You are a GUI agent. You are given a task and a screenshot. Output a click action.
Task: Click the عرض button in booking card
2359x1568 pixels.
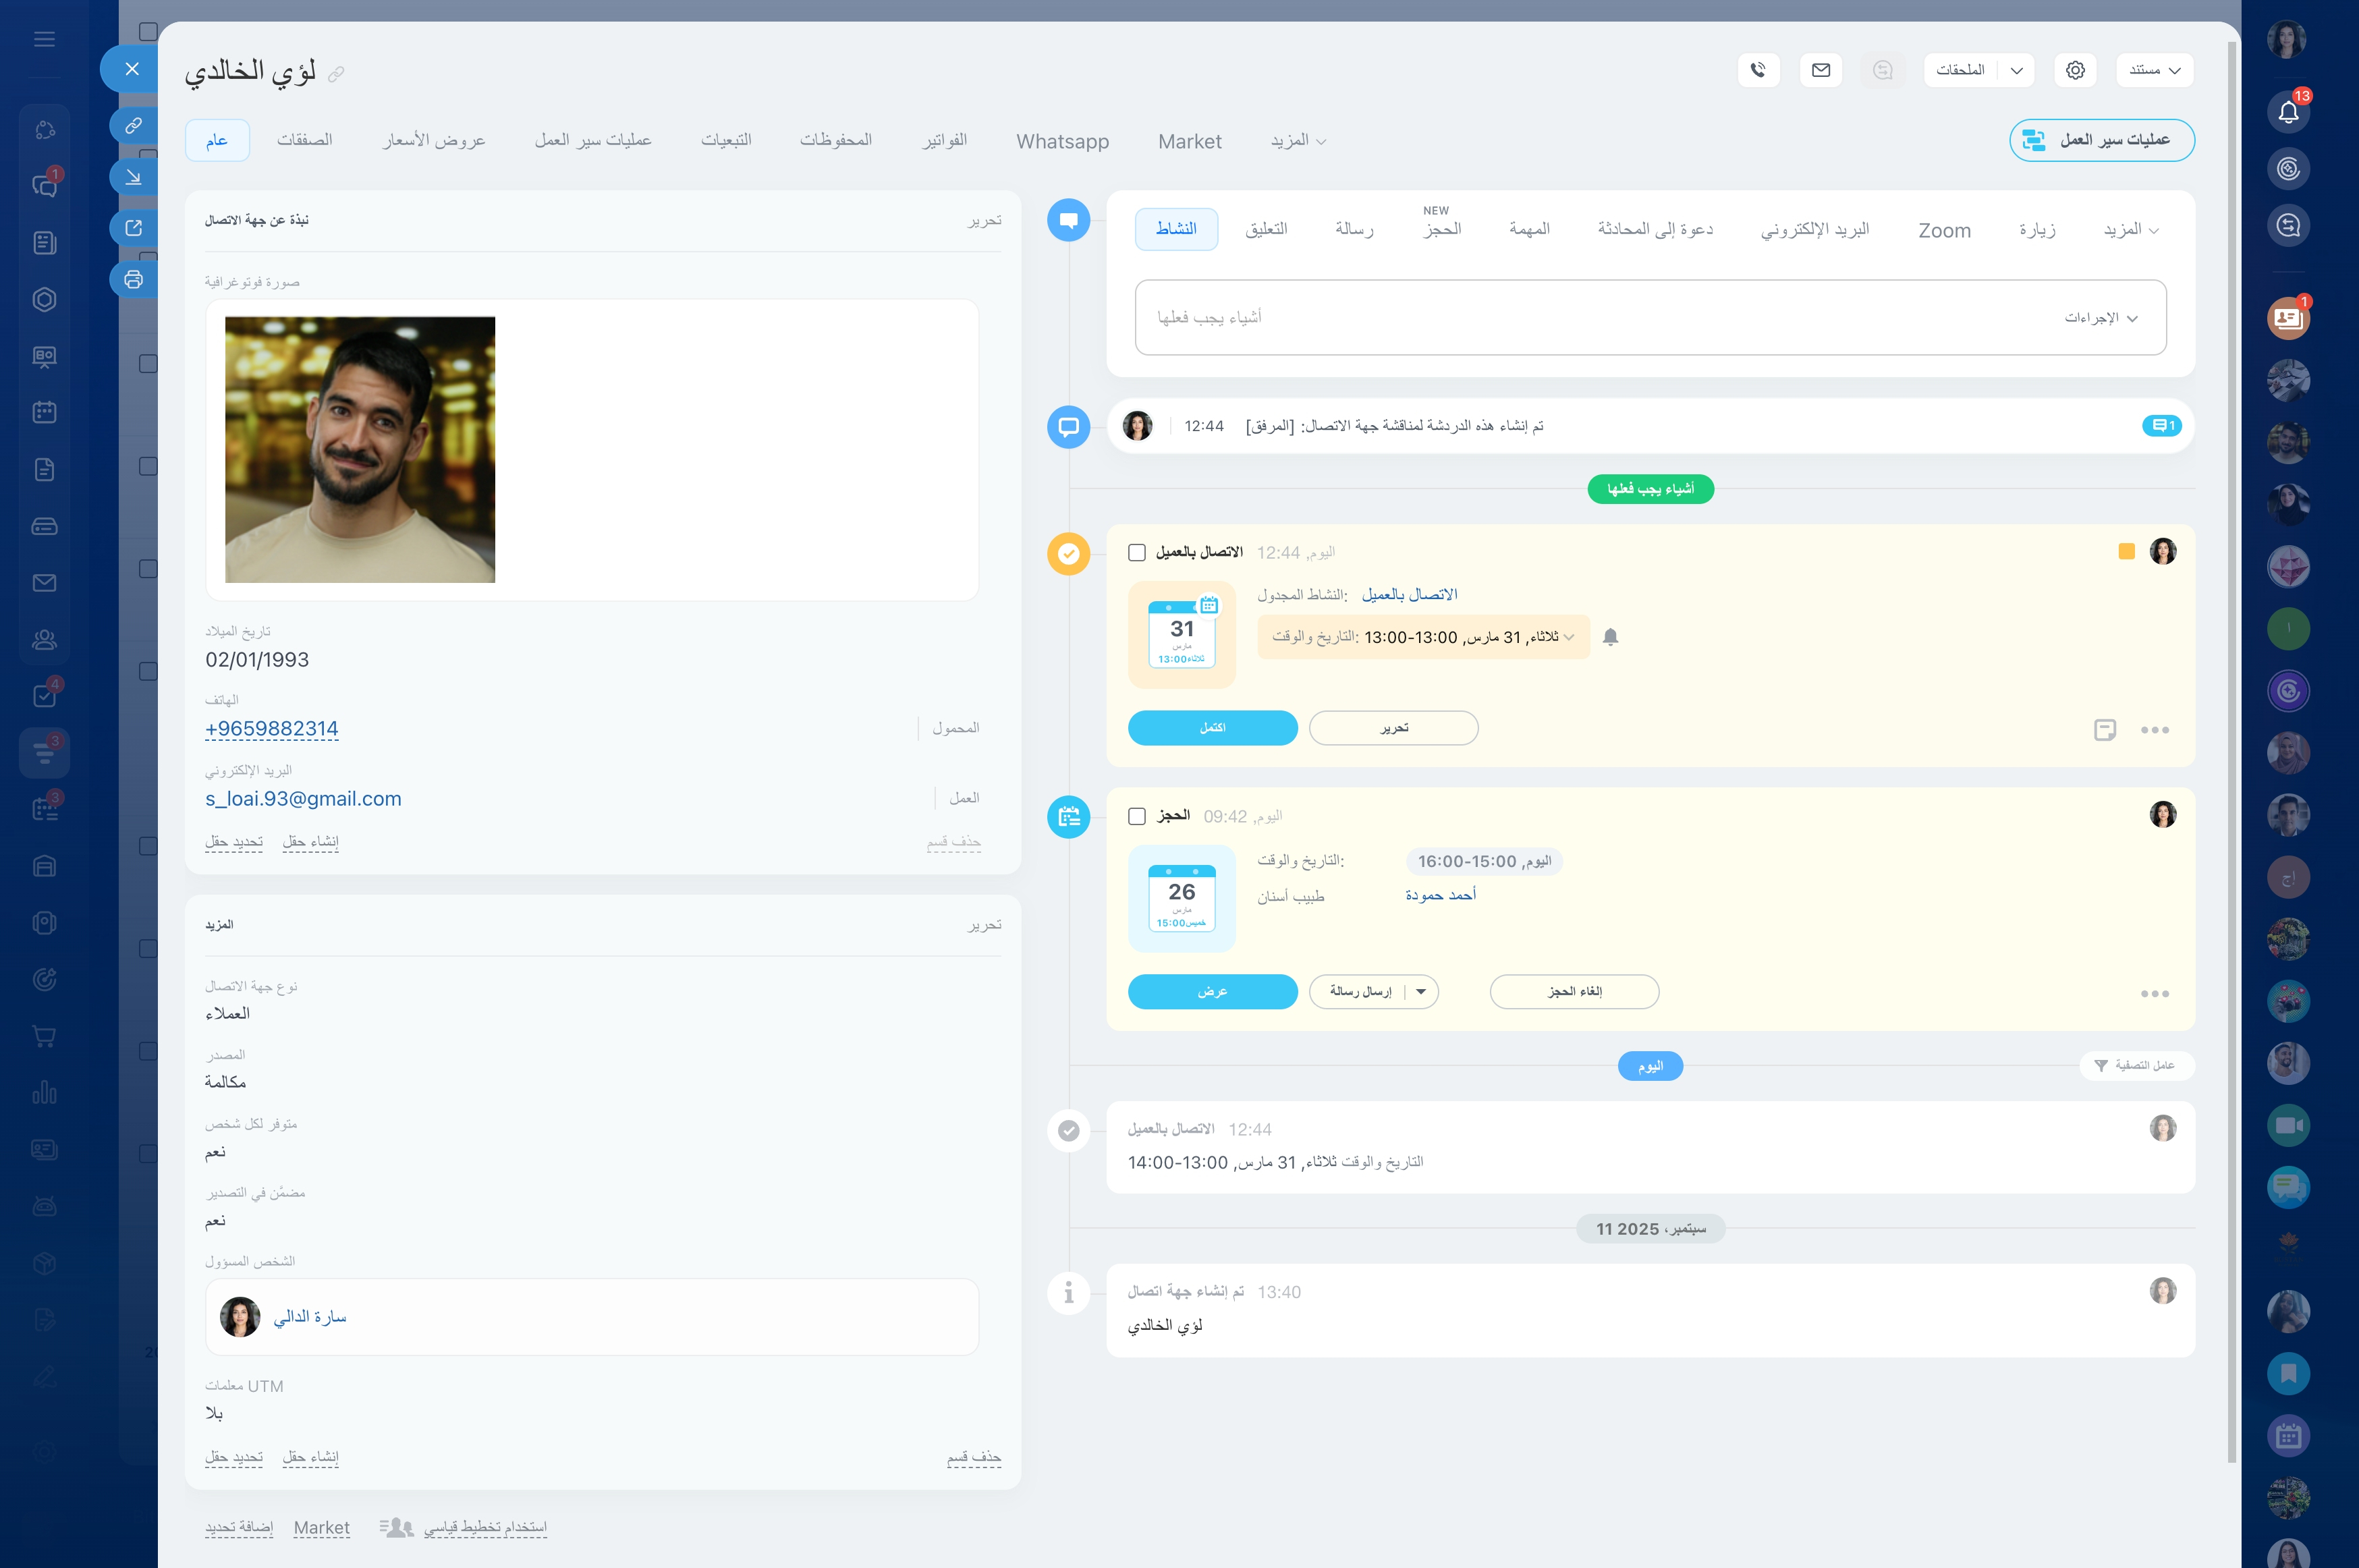pyautogui.click(x=1212, y=992)
